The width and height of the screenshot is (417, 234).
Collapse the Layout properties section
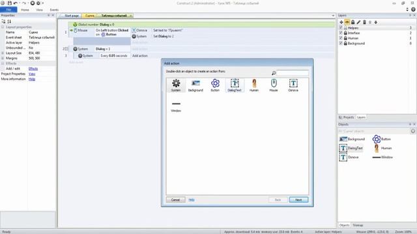(3, 27)
